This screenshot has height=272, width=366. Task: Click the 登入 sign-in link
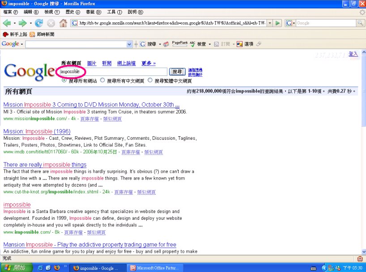[x=353, y=54]
